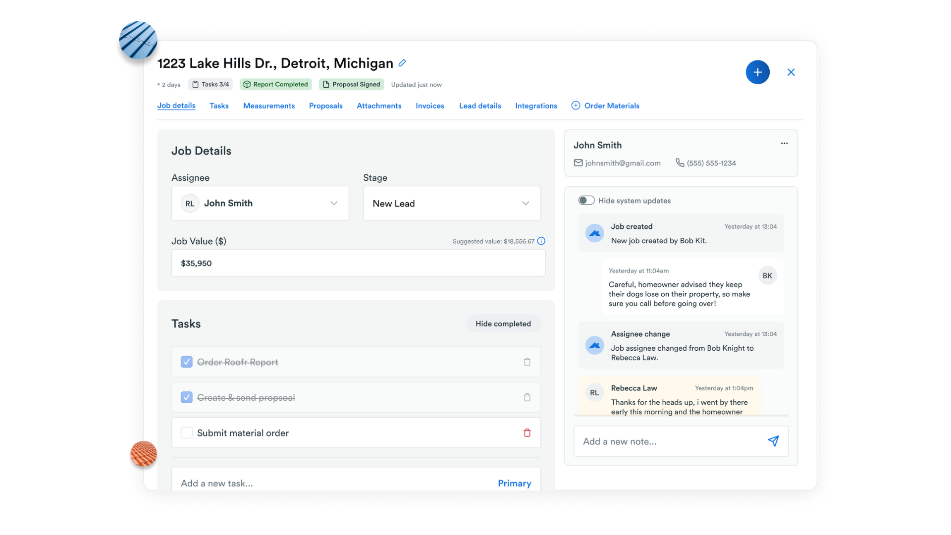Delete the Submit material order task
The image size is (951, 535).
(x=527, y=433)
